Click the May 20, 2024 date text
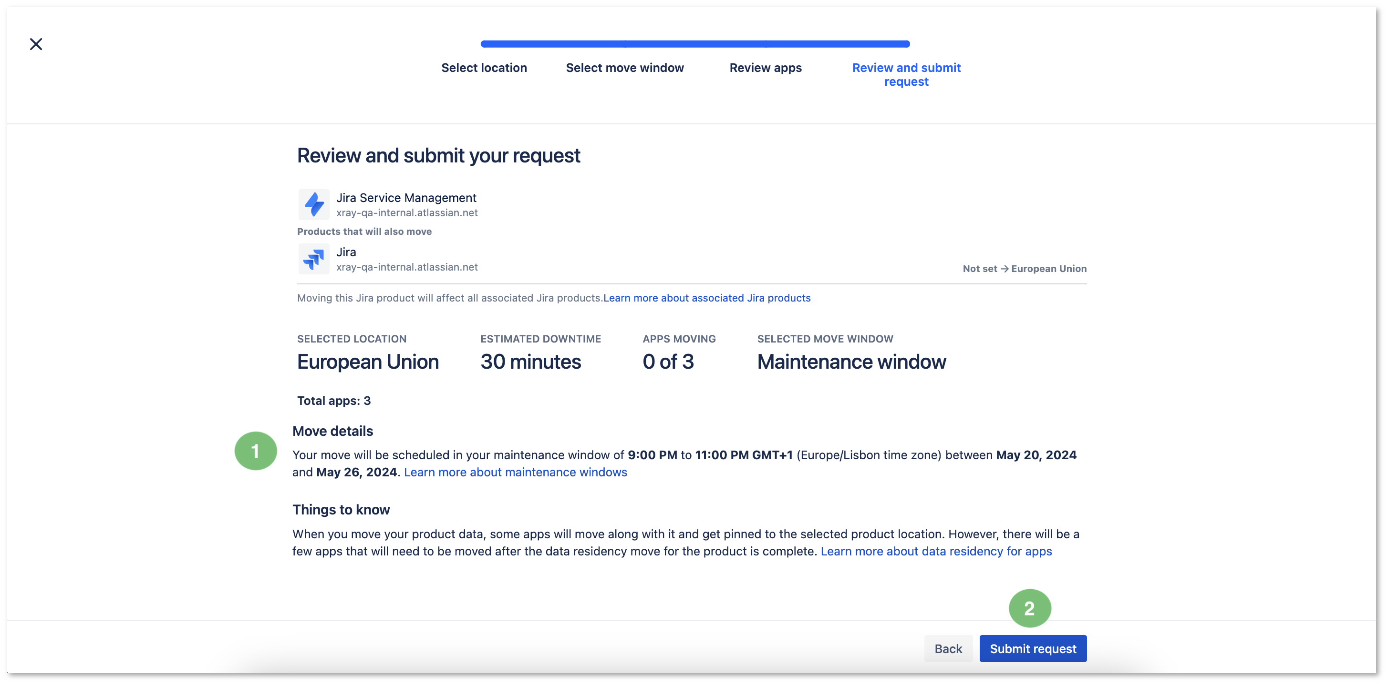The image size is (1388, 685). [1036, 455]
